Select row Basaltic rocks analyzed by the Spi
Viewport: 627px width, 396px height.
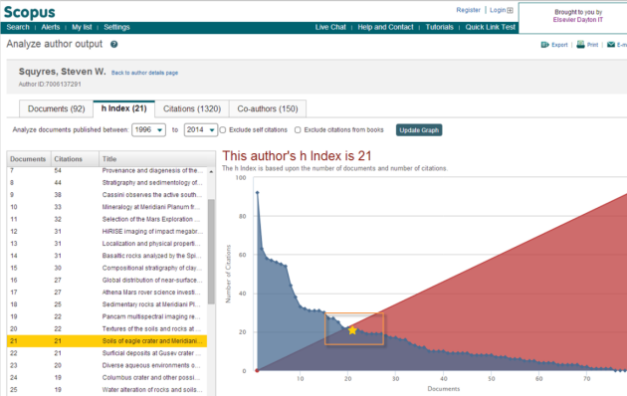(107, 256)
